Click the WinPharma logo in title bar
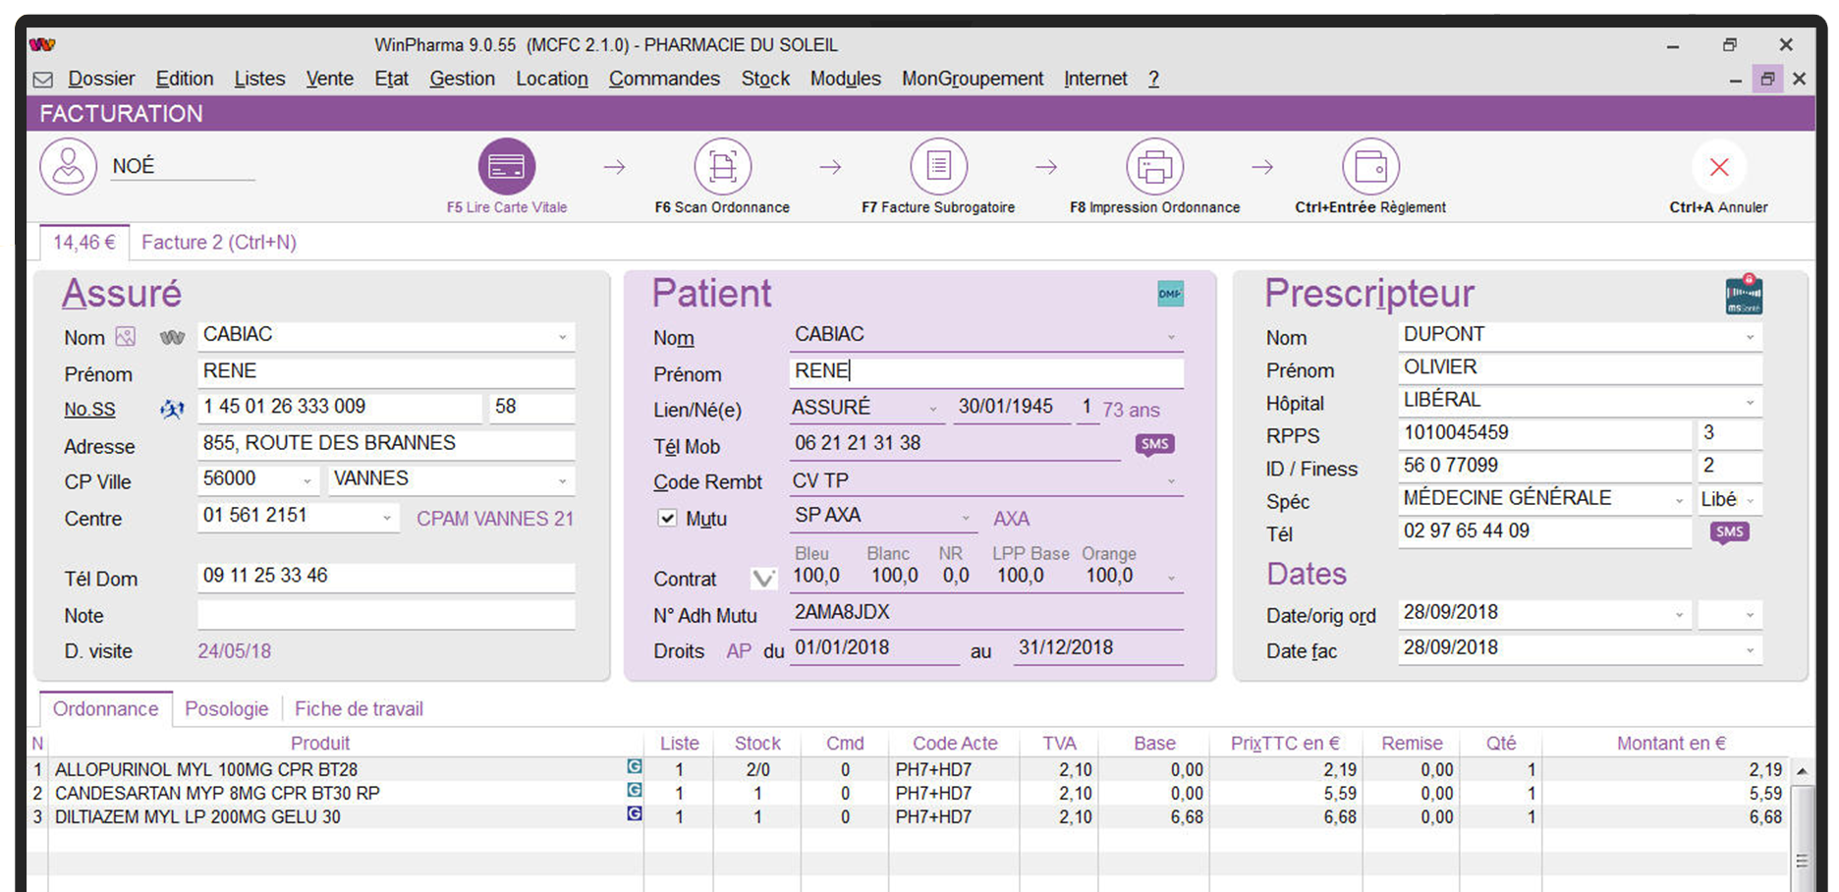1839x892 pixels. [42, 44]
